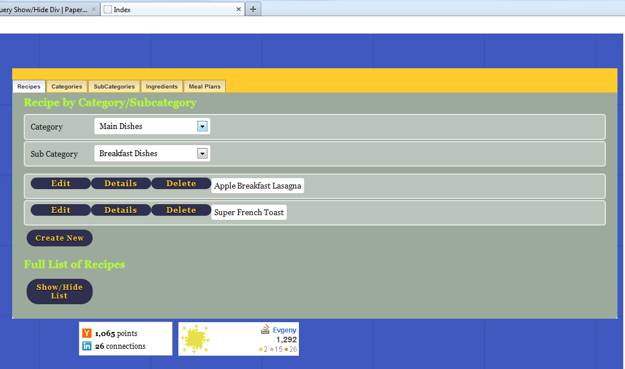The image size is (625, 369).
Task: Open a new browser tab with plus icon
Action: (x=253, y=9)
